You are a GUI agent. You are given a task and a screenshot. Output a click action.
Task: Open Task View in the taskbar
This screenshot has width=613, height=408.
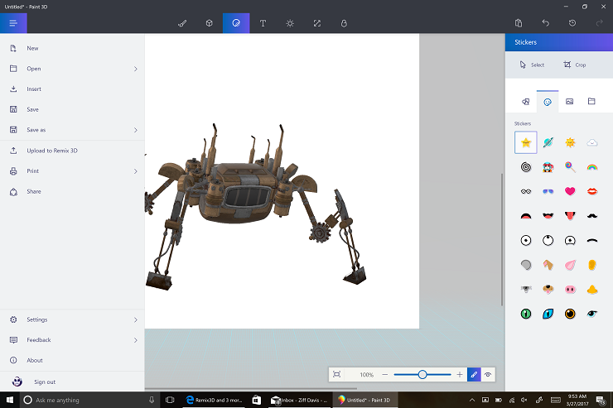pyautogui.click(x=170, y=400)
